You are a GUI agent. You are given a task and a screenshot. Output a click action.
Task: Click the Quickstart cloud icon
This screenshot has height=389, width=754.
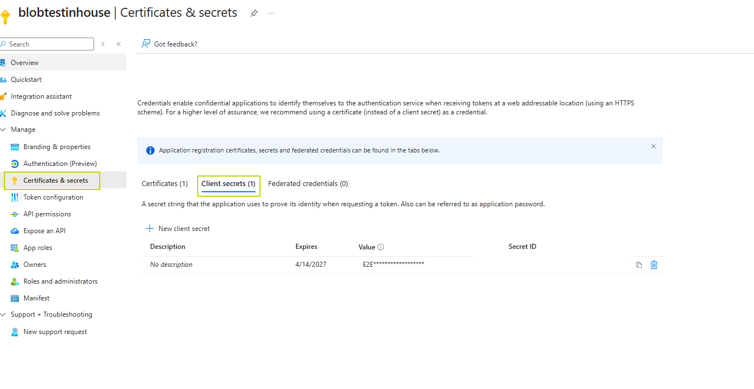click(x=3, y=80)
